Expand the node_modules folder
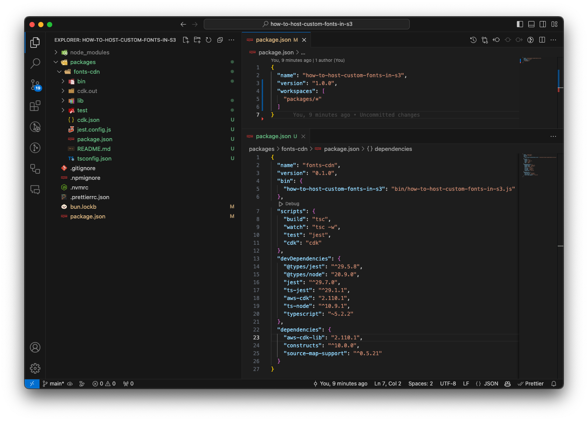588x421 pixels. (56, 52)
